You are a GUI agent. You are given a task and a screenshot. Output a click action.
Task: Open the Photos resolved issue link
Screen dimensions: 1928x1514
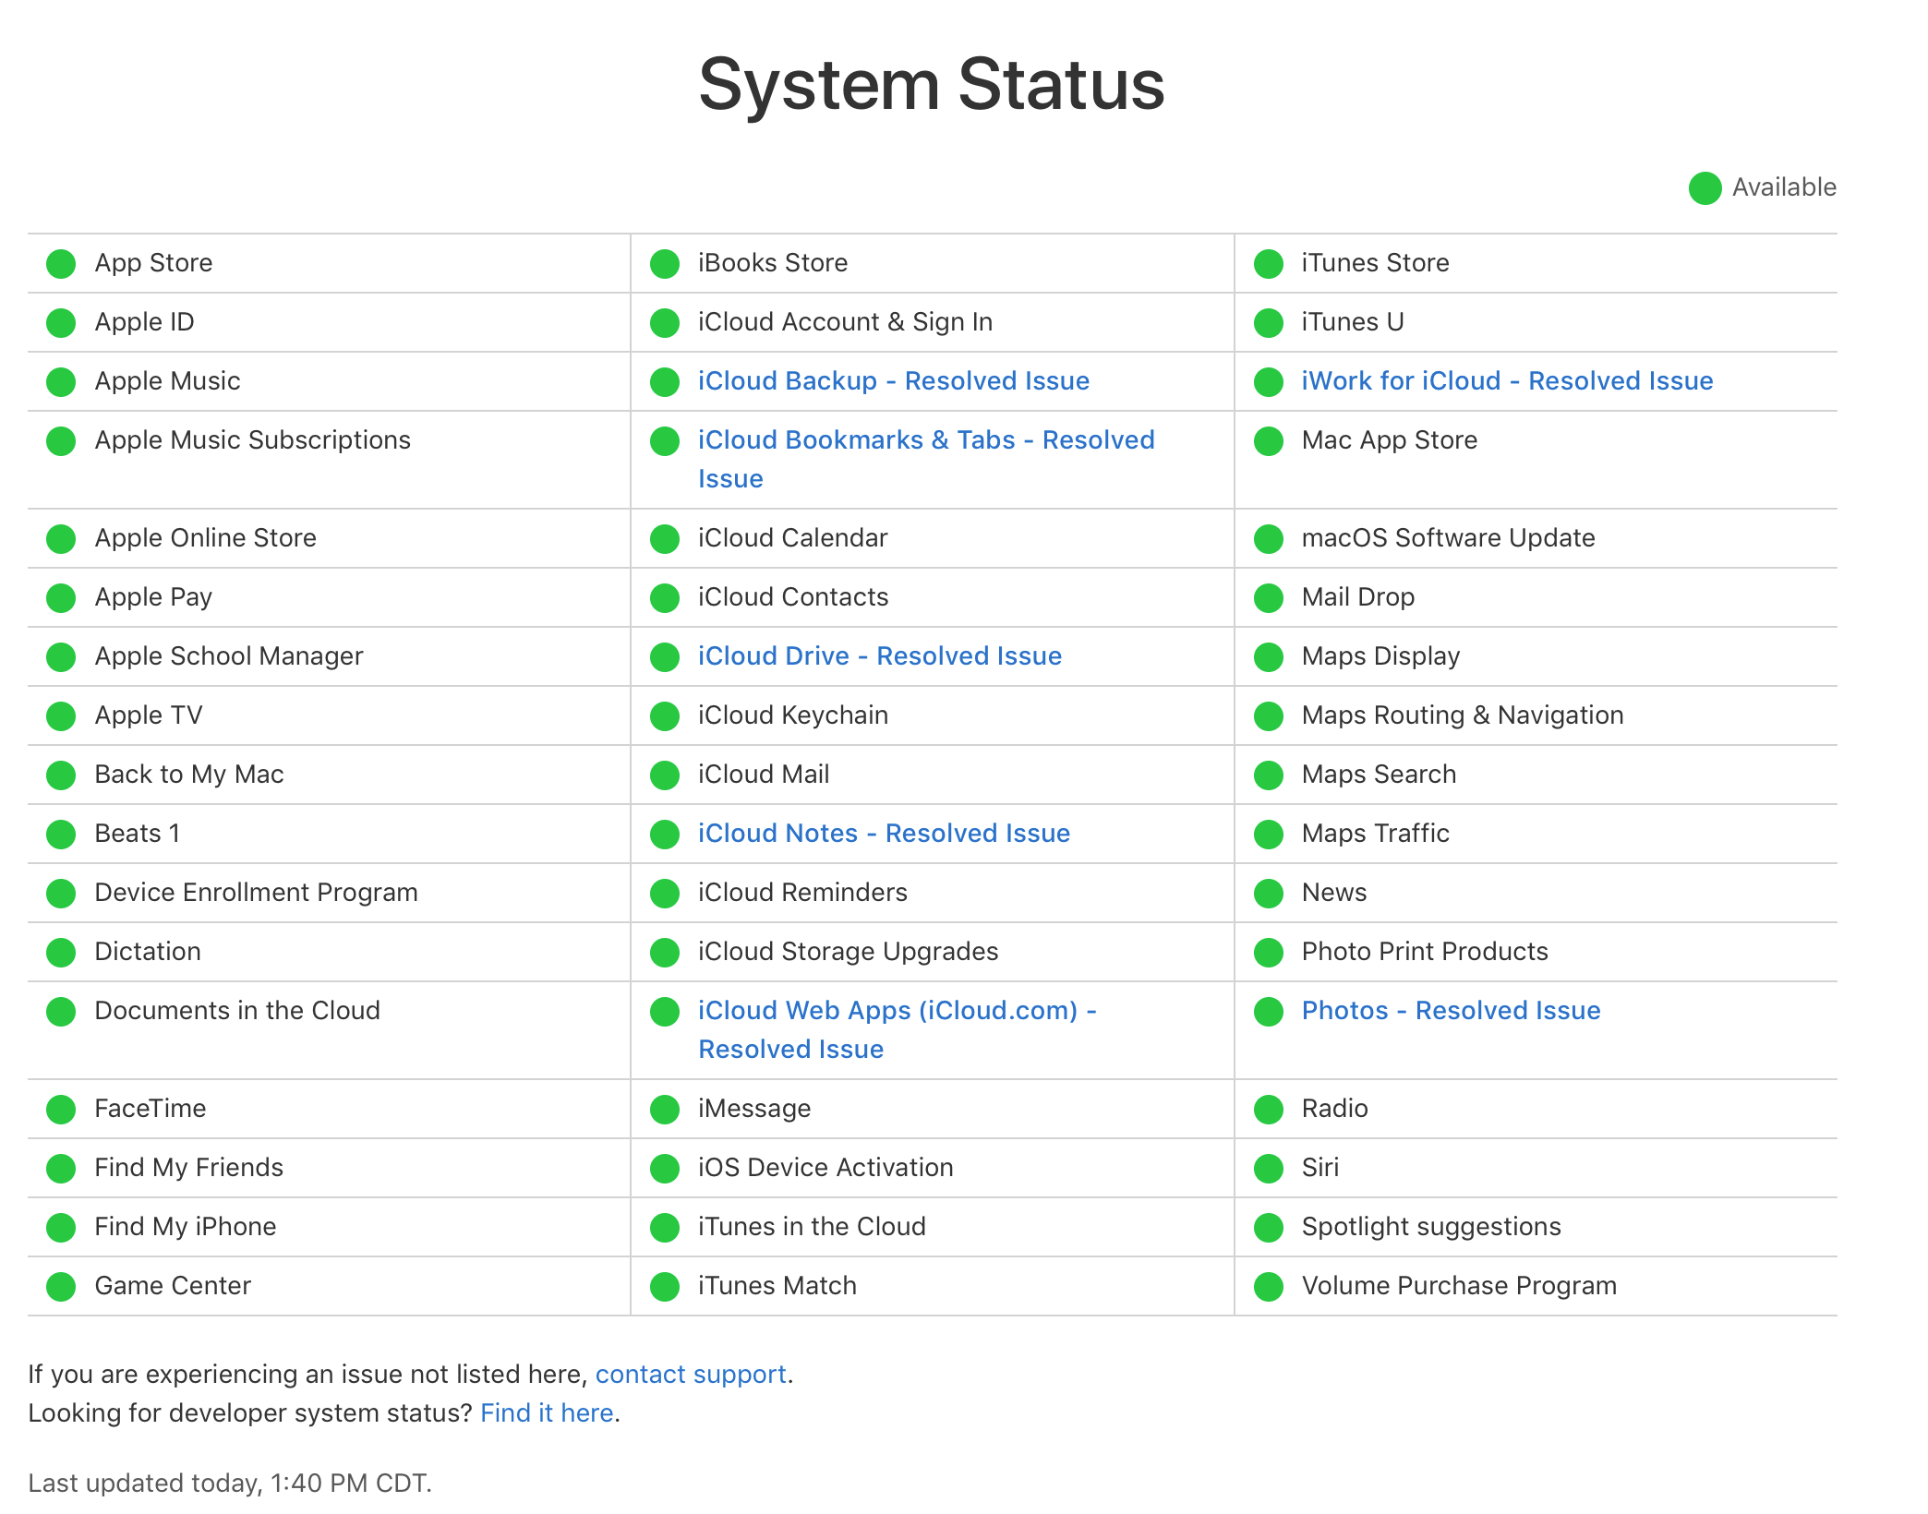1452,1011
